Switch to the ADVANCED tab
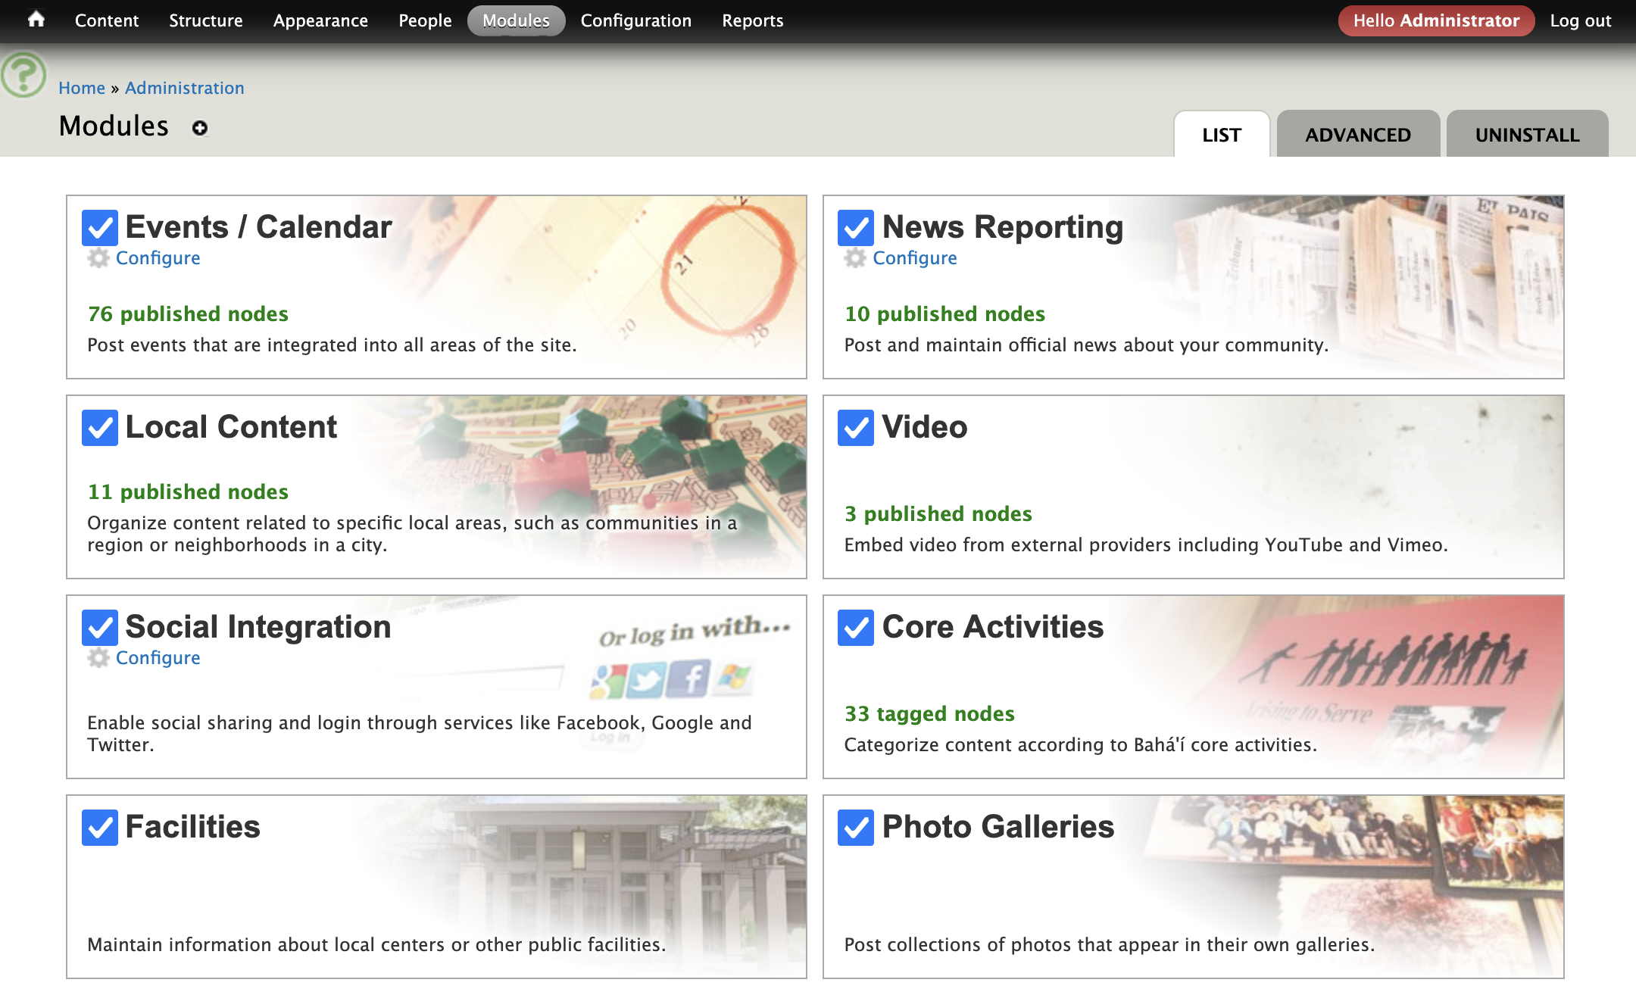 point(1357,134)
